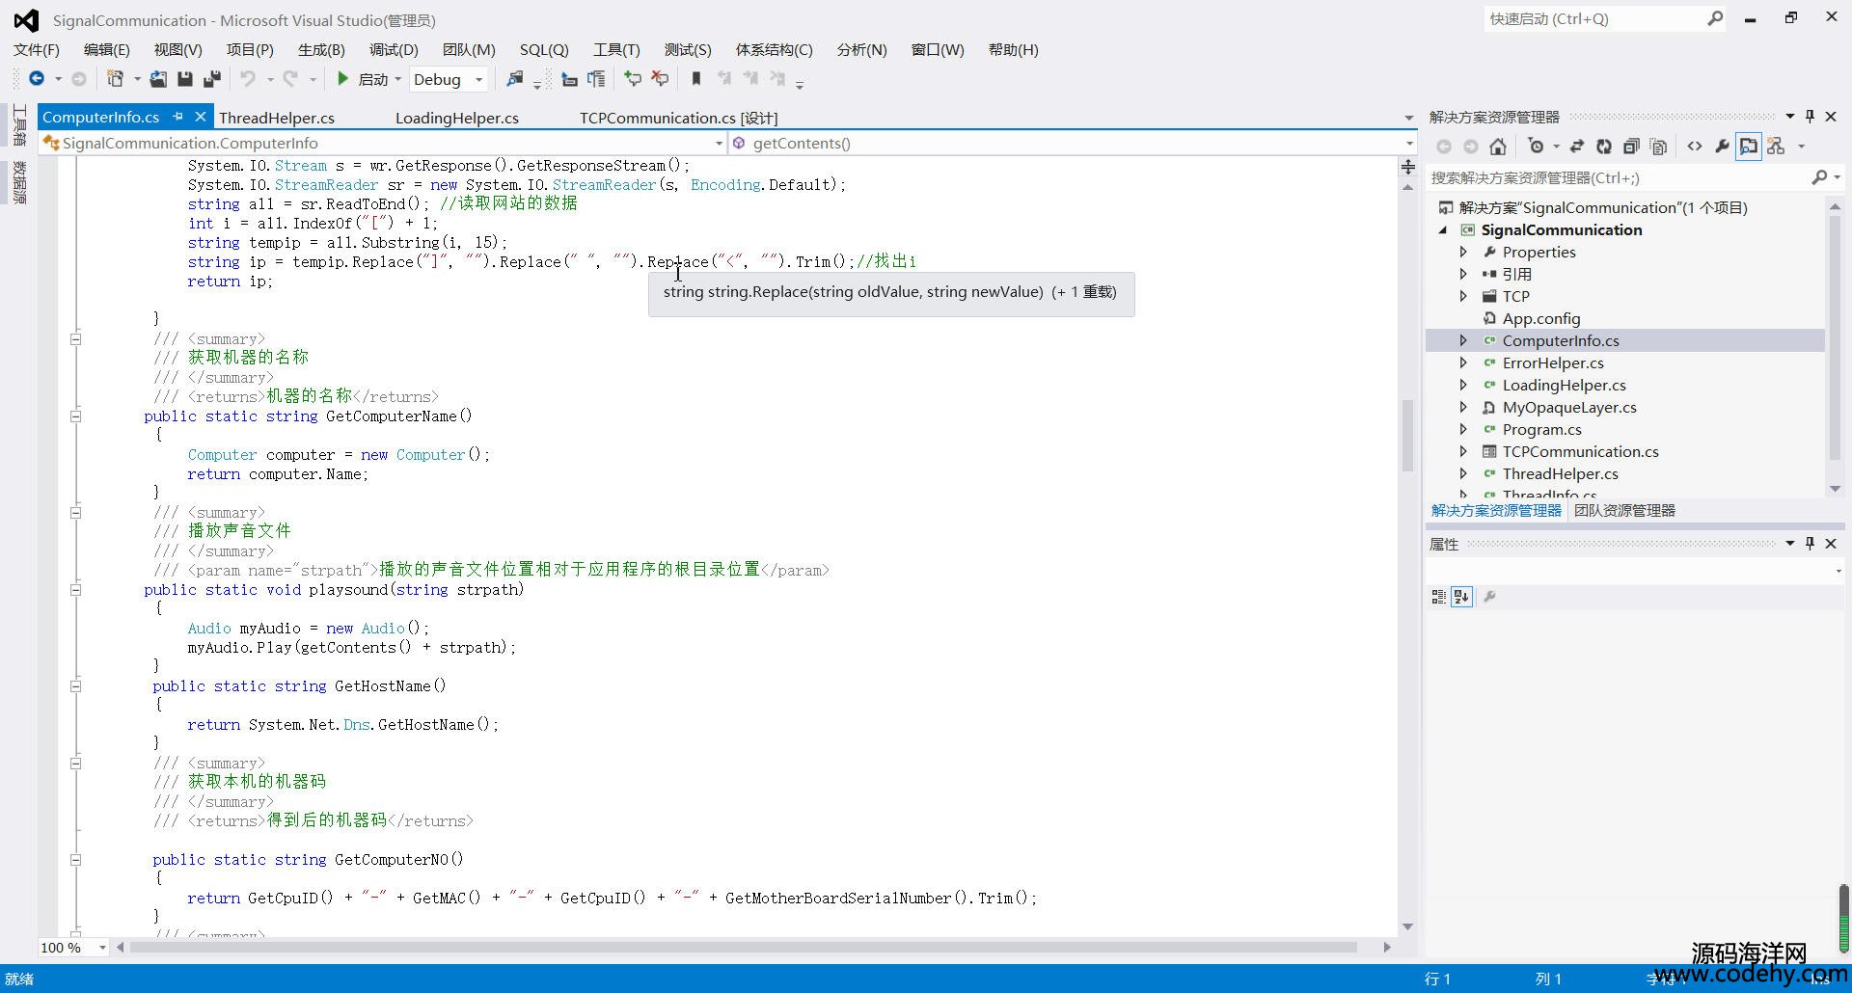Open the Debug menu (调试)

(394, 49)
